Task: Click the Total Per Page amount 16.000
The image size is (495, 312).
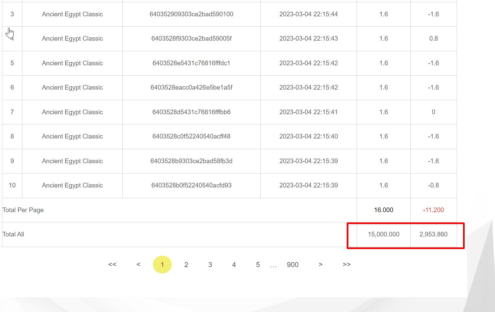Action: click(383, 210)
